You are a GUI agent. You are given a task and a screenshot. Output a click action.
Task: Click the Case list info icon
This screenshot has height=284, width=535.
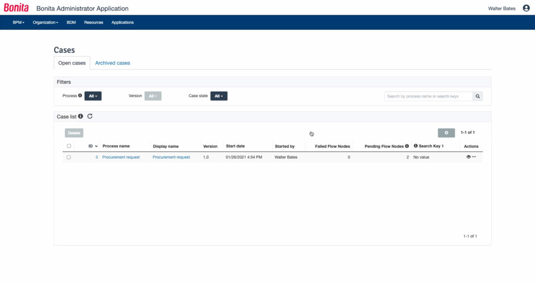[80, 116]
